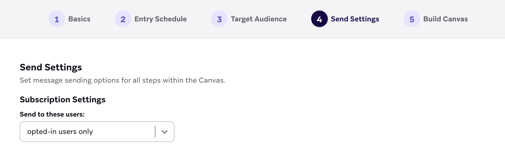Image resolution: width=505 pixels, height=159 pixels.
Task: Go to the Basics step label
Action: click(79, 19)
